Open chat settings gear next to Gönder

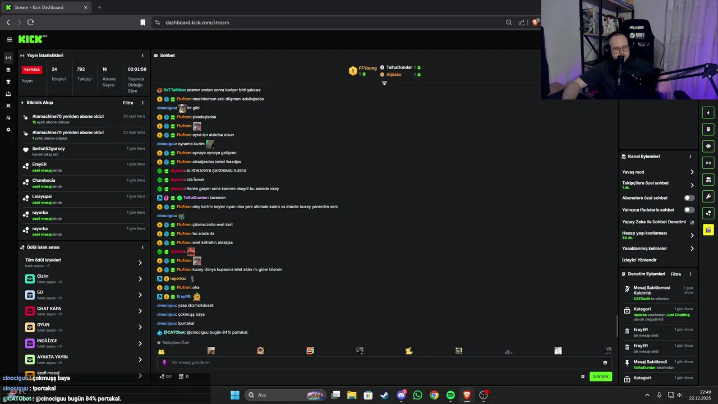pyautogui.click(x=582, y=377)
